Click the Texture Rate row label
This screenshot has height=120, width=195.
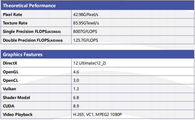click(x=15, y=23)
